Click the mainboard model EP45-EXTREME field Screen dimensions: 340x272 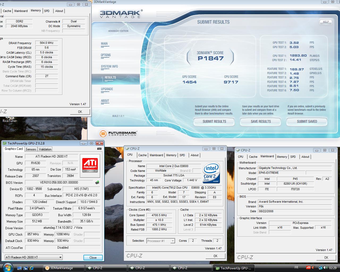[x=282, y=173]
